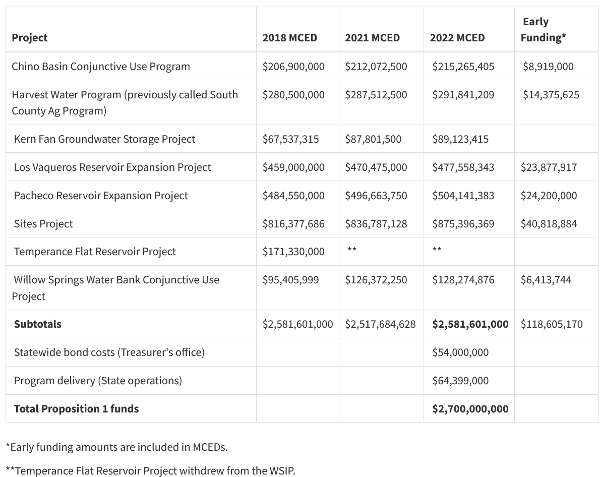
Task: Click the bold Subtotals row label
Action: point(37,324)
